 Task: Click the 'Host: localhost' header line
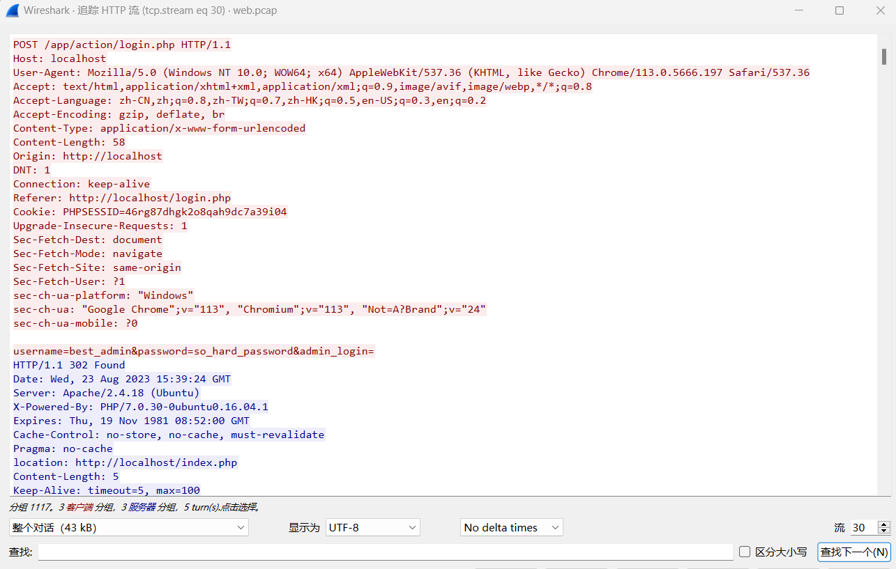tap(60, 59)
